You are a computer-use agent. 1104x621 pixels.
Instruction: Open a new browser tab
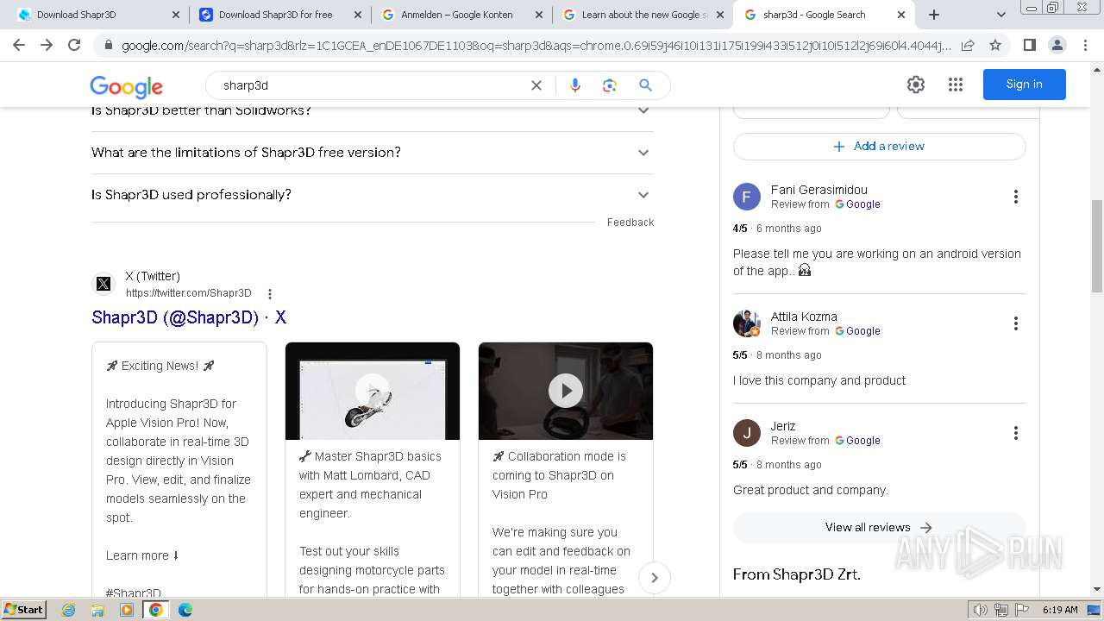[x=934, y=15]
